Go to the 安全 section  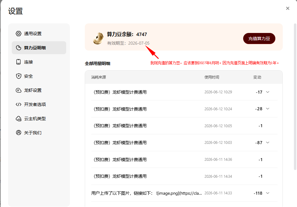(x=39, y=76)
